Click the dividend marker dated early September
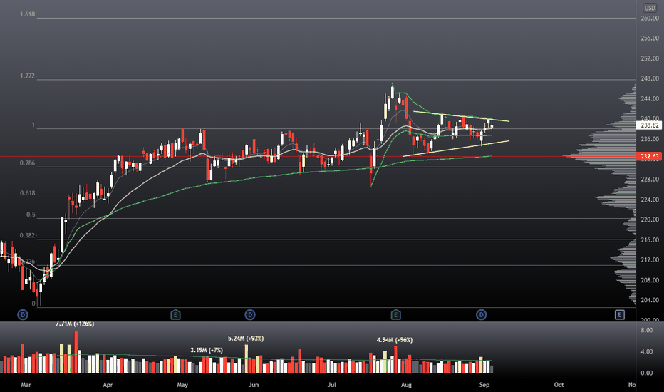This screenshot has width=664, height=392. (x=481, y=314)
